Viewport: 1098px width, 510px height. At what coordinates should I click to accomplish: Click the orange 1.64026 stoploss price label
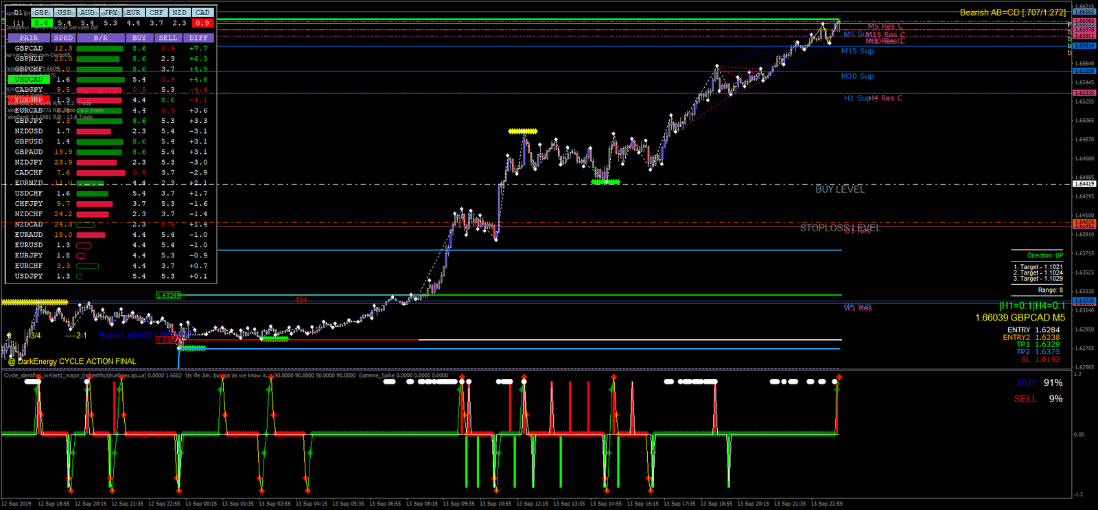pyautogui.click(x=1084, y=222)
